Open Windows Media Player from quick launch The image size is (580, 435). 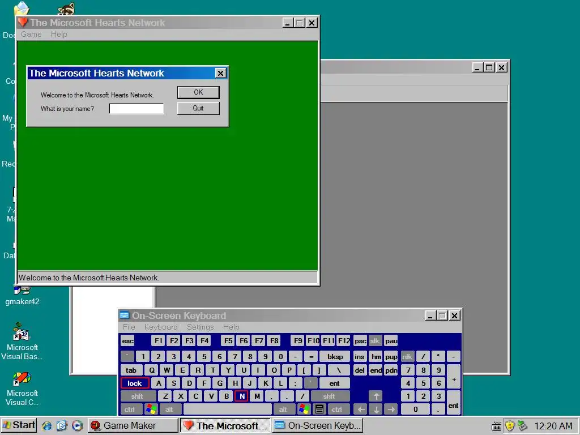(77, 426)
